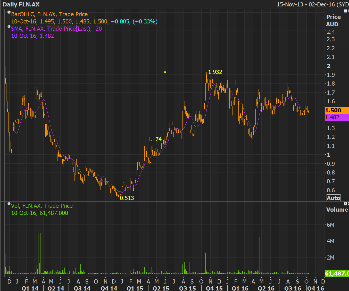Image resolution: width=349 pixels, height=291 pixels.
Task: Click the Q2 16 quarter label
Action: click(266, 288)
